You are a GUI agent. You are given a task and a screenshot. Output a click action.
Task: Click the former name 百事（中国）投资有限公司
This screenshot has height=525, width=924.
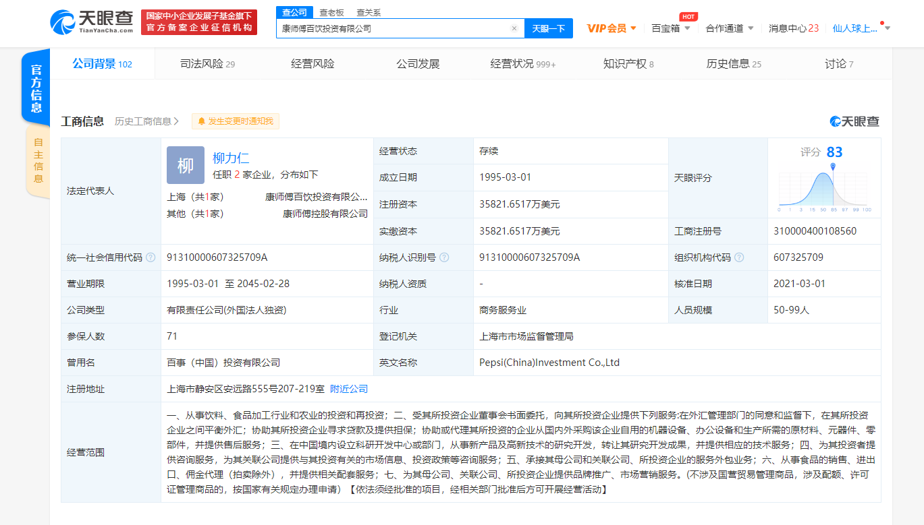click(x=223, y=363)
